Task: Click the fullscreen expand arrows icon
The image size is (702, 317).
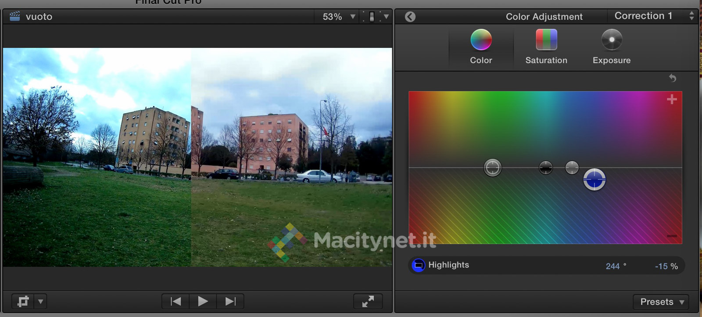Action: pos(368,301)
